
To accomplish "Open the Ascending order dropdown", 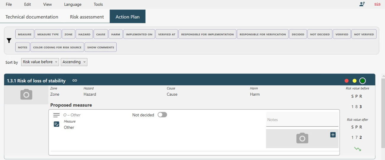I will coord(74,62).
